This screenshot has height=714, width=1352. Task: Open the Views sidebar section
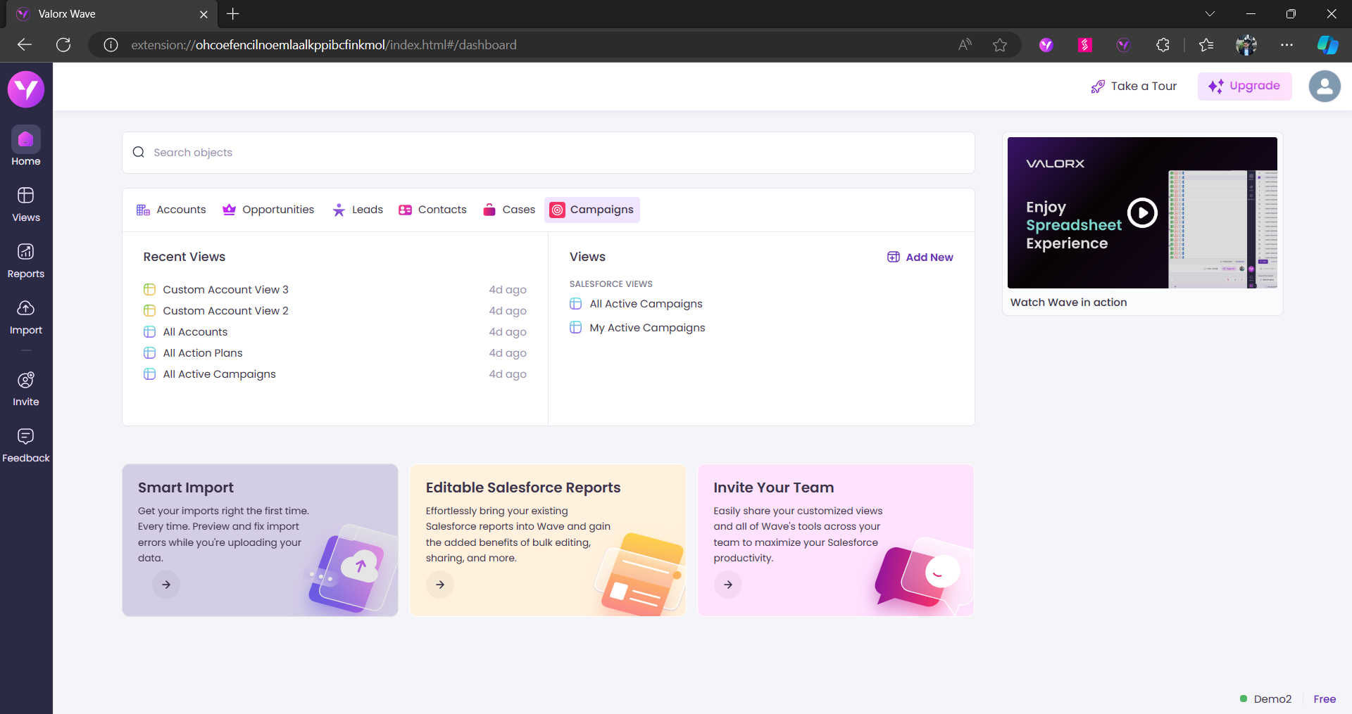(26, 204)
